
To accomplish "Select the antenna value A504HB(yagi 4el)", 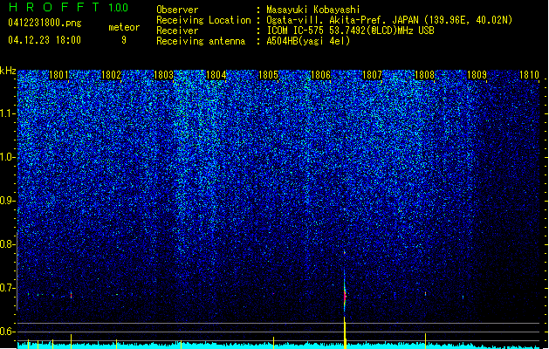I will [x=308, y=41].
